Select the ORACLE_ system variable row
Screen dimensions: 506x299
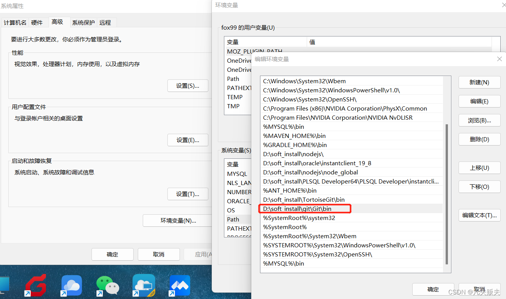pyautogui.click(x=238, y=201)
